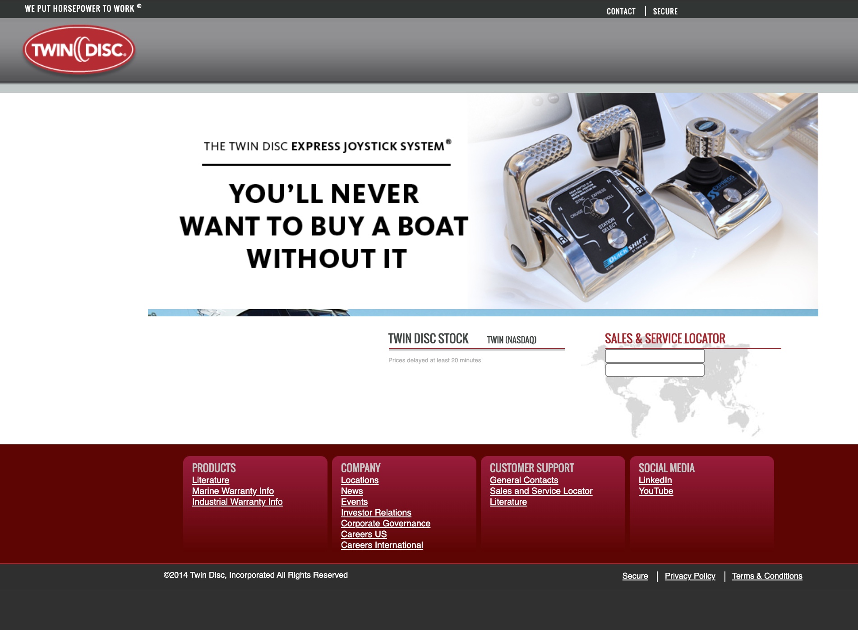
Task: Click the Twin Disc logo
Action: coord(79,50)
